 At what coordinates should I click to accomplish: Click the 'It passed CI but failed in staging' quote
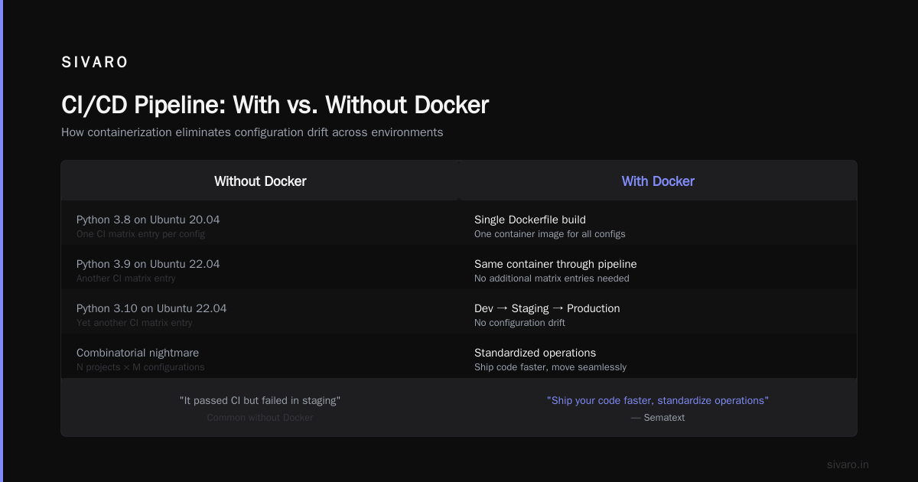(260, 400)
